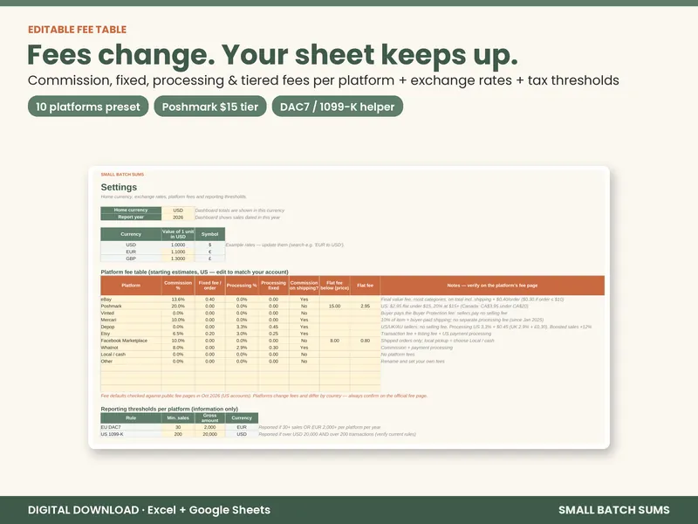The height and width of the screenshot is (524, 698).
Task: Click the note "Commission + payment processing"
Action: pyautogui.click(x=417, y=348)
